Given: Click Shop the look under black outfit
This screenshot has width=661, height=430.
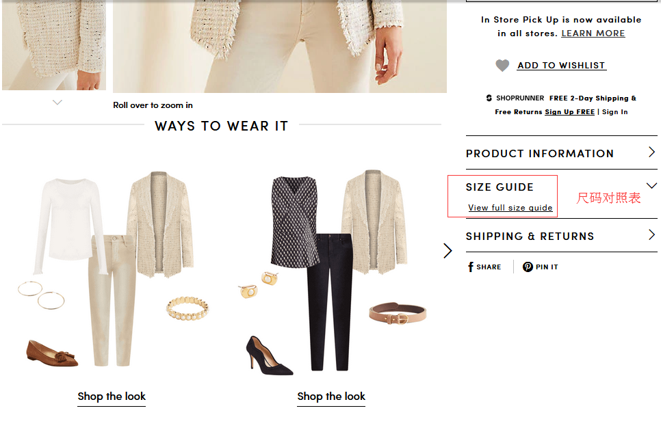Looking at the screenshot, I should point(331,397).
